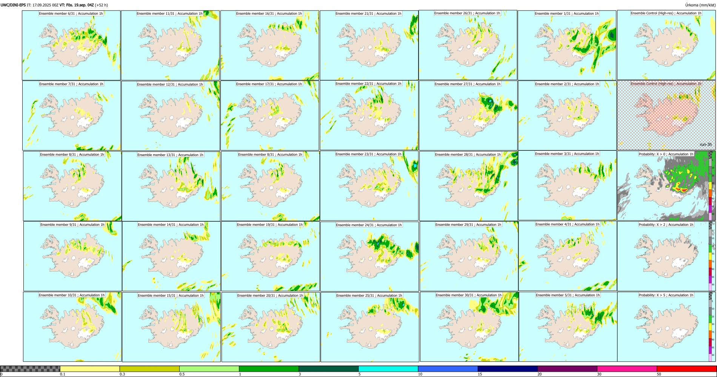The image size is (717, 377).
Task: Pick the checkered gray 0–0.1 legend swatch
Action: [x=30, y=369]
